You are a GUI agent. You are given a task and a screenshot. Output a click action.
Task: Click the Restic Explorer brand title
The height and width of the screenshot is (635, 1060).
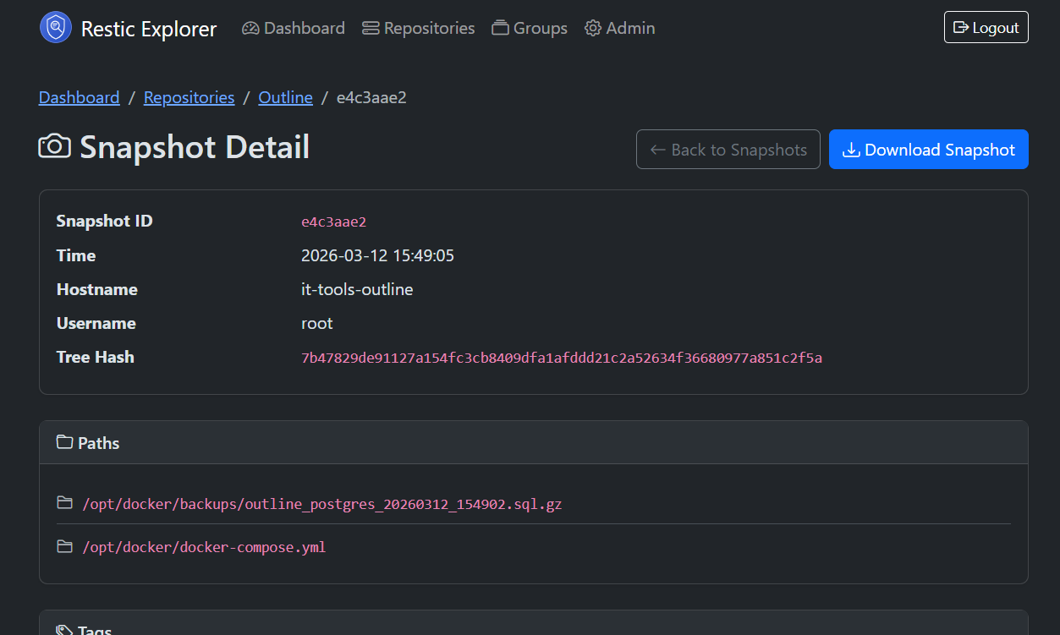click(x=149, y=29)
